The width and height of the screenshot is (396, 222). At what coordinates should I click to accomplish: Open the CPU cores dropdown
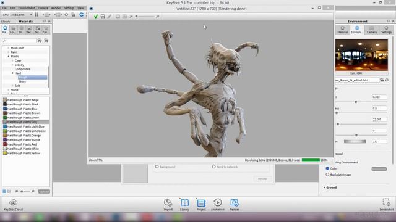[x=22, y=15]
